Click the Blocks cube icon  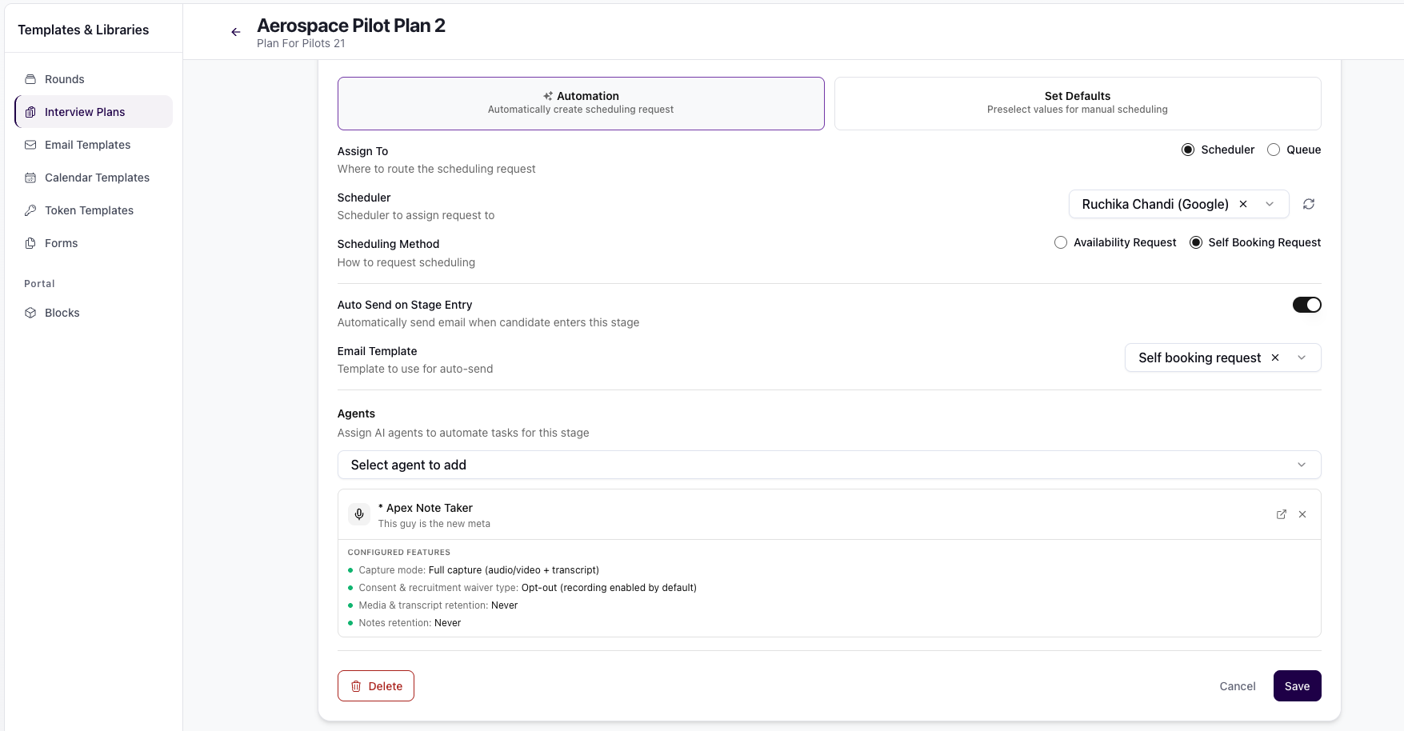(30, 313)
